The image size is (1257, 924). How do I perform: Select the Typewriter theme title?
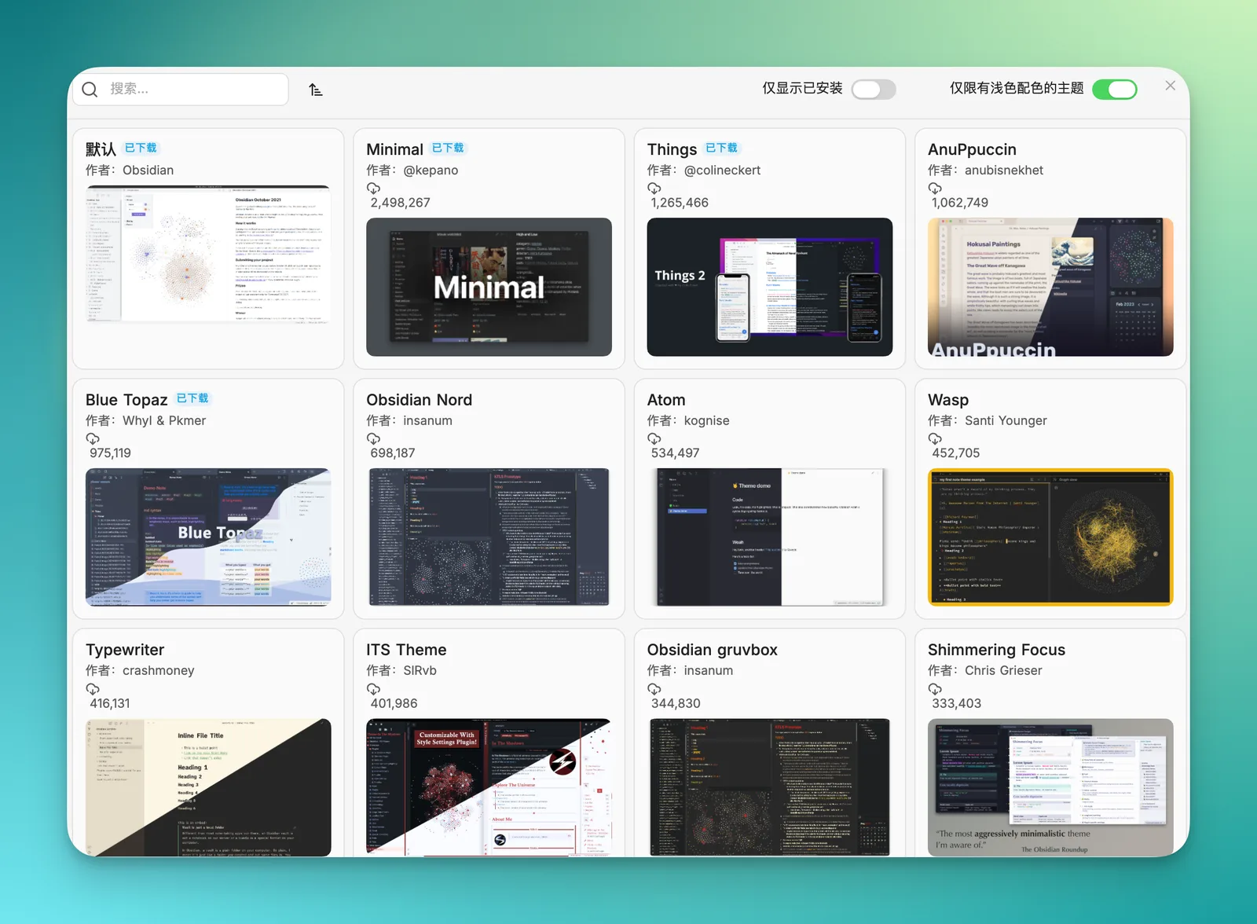click(x=125, y=650)
